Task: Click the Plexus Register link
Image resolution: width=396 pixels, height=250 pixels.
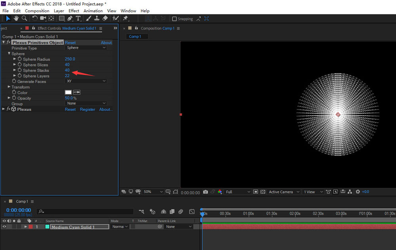Action: coord(88,109)
